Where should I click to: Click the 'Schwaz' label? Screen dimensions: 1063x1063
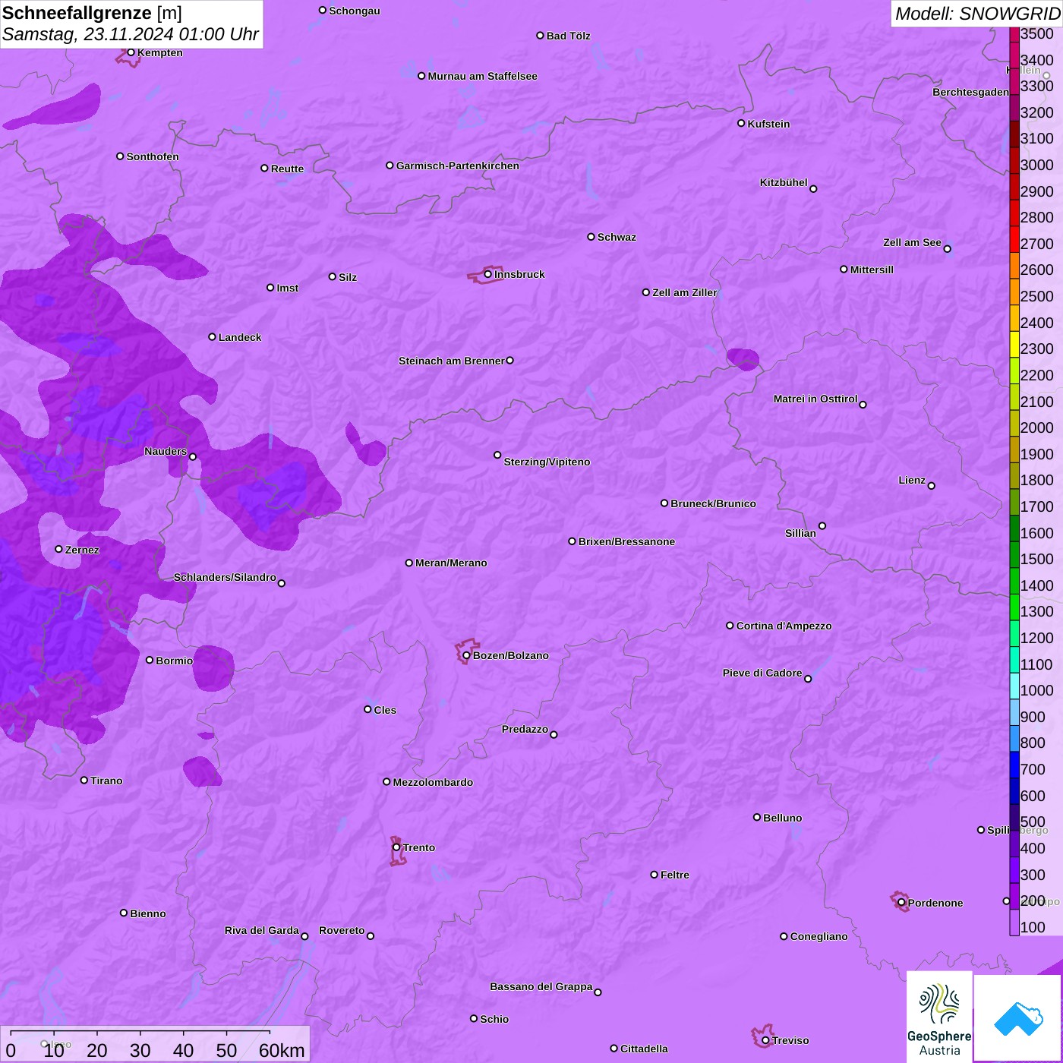click(617, 237)
